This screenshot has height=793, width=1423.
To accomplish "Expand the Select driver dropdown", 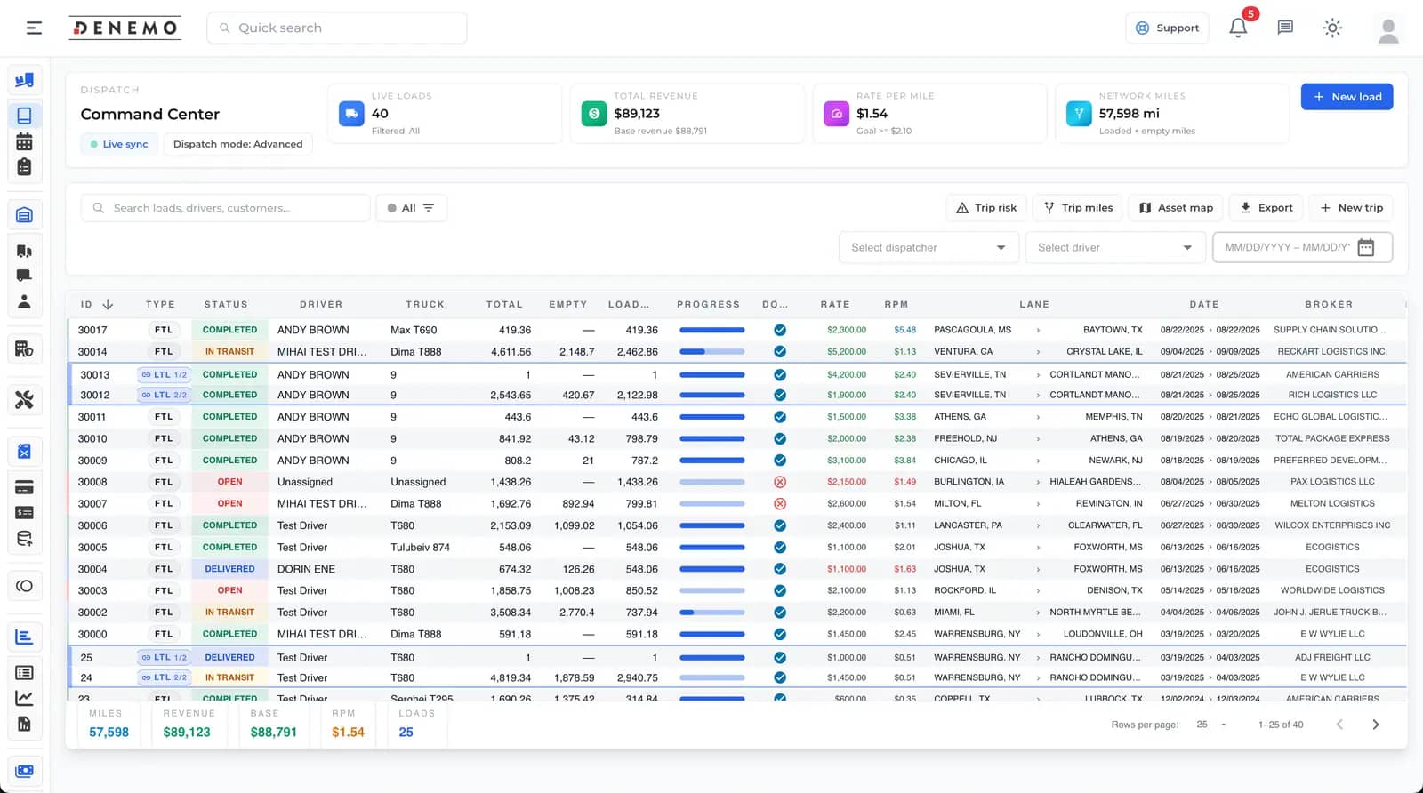I will click(1114, 248).
